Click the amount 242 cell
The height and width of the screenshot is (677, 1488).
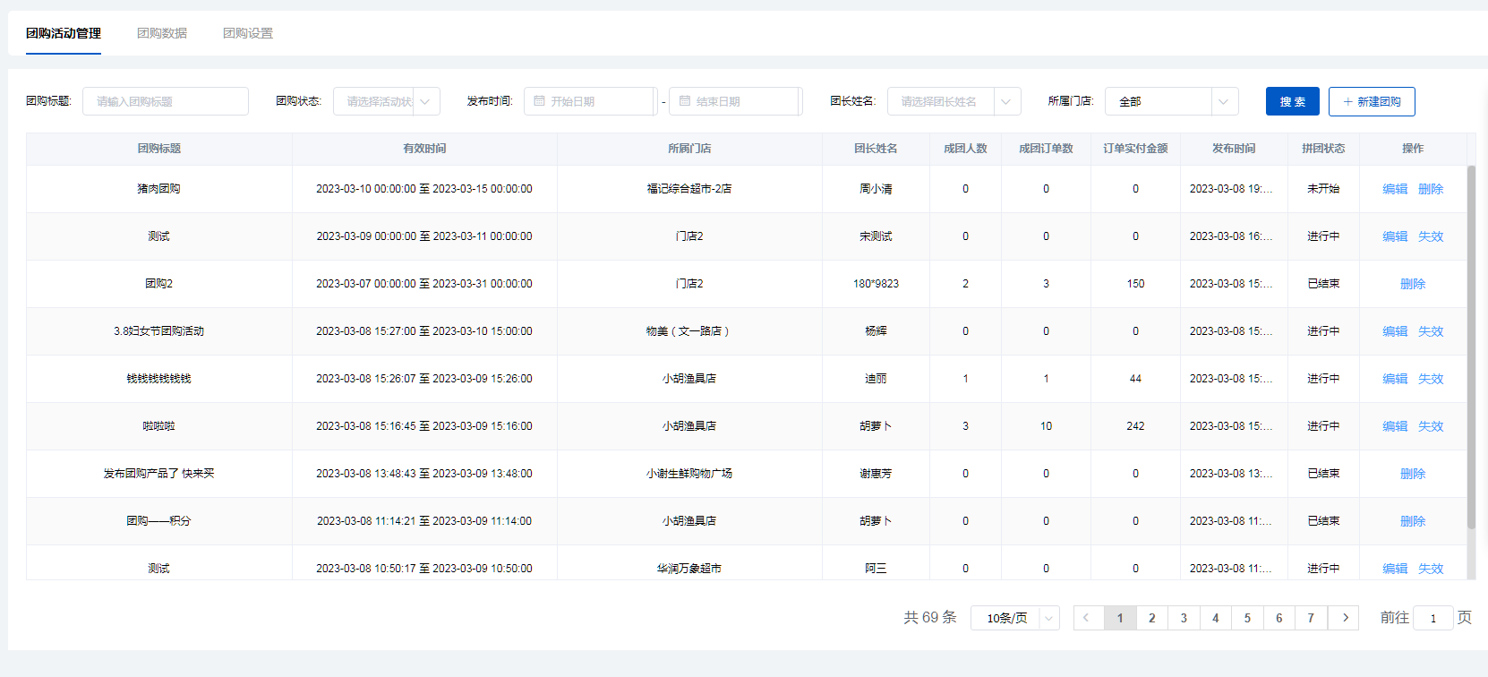(1135, 426)
